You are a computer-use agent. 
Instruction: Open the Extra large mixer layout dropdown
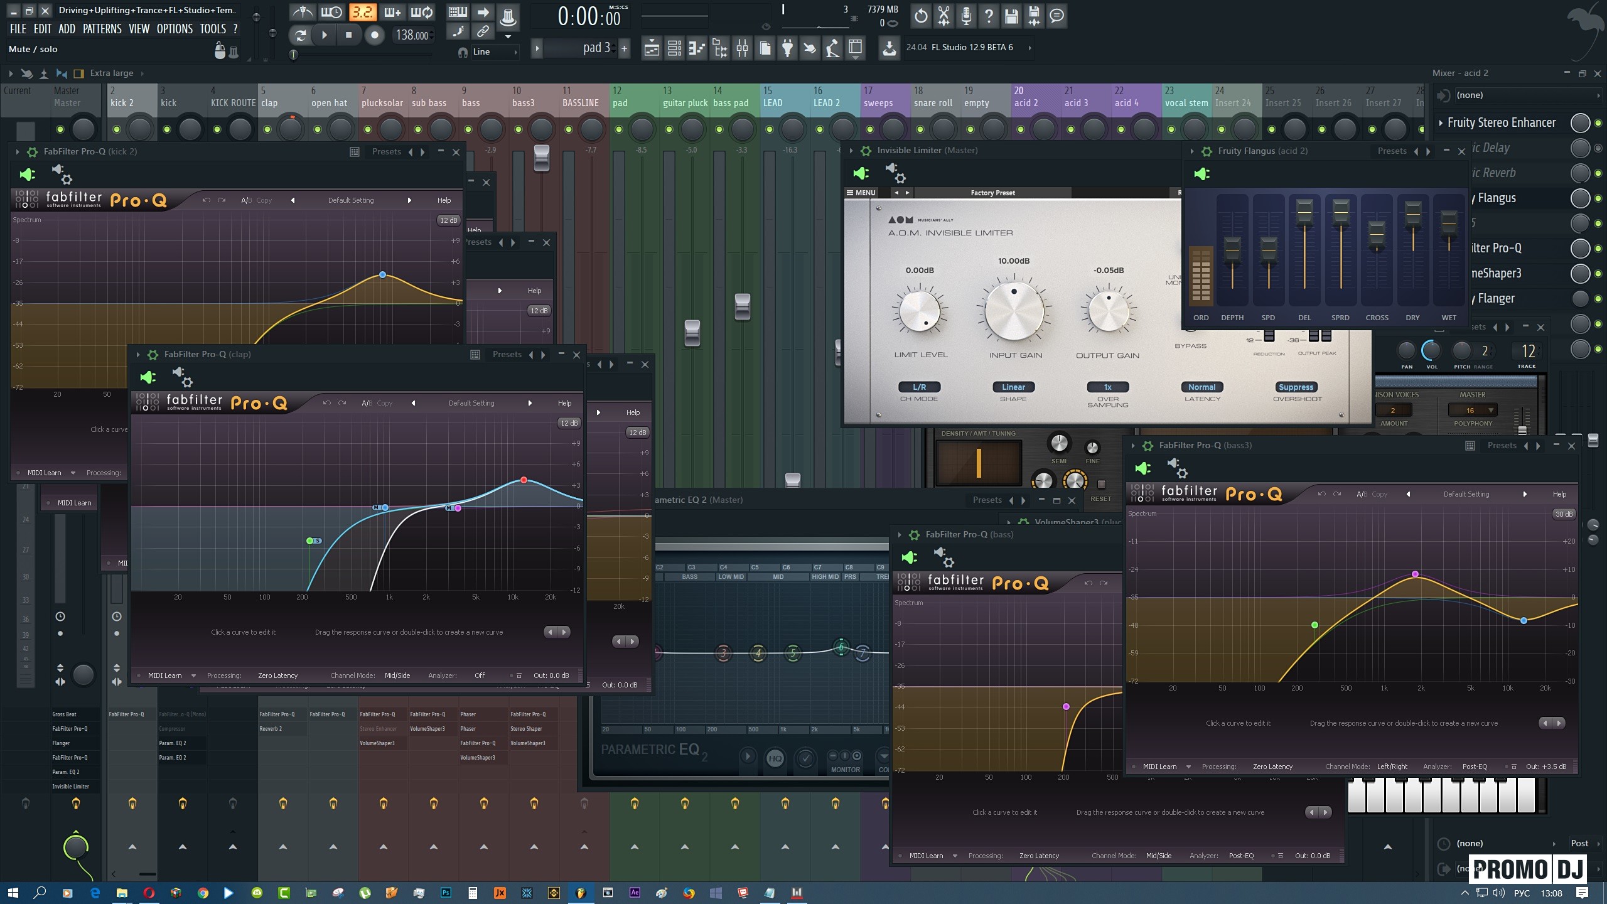pos(112,73)
